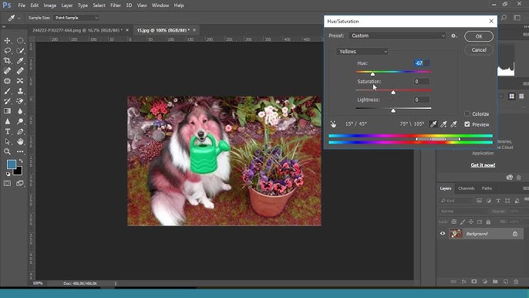Select the Zoom tool

pos(7,151)
